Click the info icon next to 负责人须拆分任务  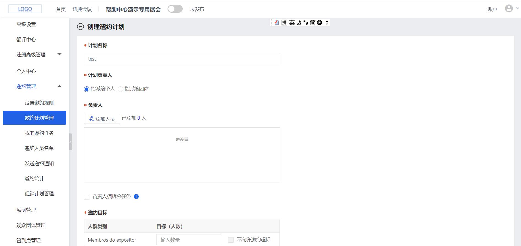tap(136, 196)
